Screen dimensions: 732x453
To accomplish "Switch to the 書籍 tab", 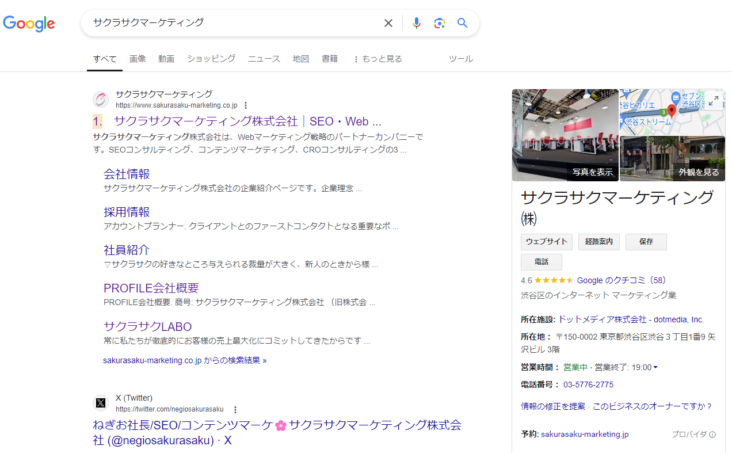I will pos(330,59).
